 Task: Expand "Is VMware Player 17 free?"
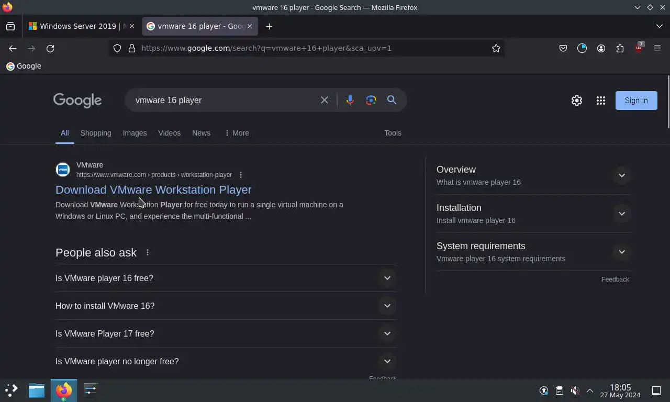(x=226, y=333)
